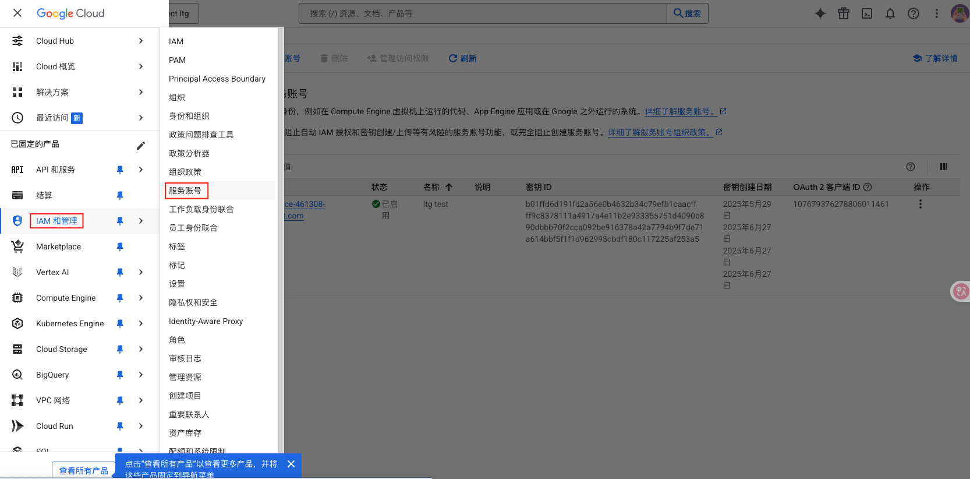Unpin 结算 from pinned products
The width and height of the screenshot is (970, 479).
(120, 195)
